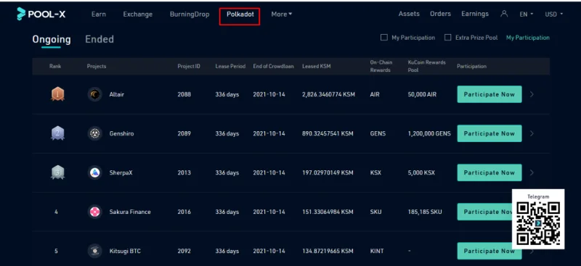
Task: Click the SherpaX project name
Action: pos(121,173)
